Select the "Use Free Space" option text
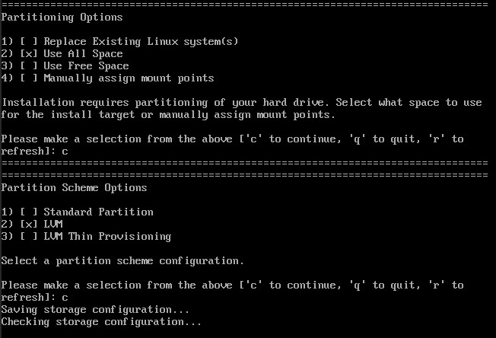The image size is (496, 338). pyautogui.click(x=86, y=65)
